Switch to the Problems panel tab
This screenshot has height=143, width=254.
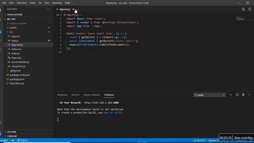(x=62, y=95)
